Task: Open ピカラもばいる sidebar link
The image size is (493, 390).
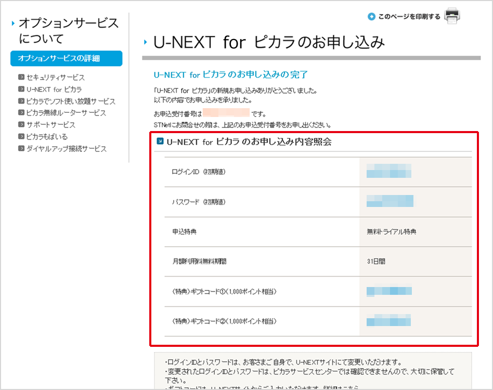Action: [47, 137]
